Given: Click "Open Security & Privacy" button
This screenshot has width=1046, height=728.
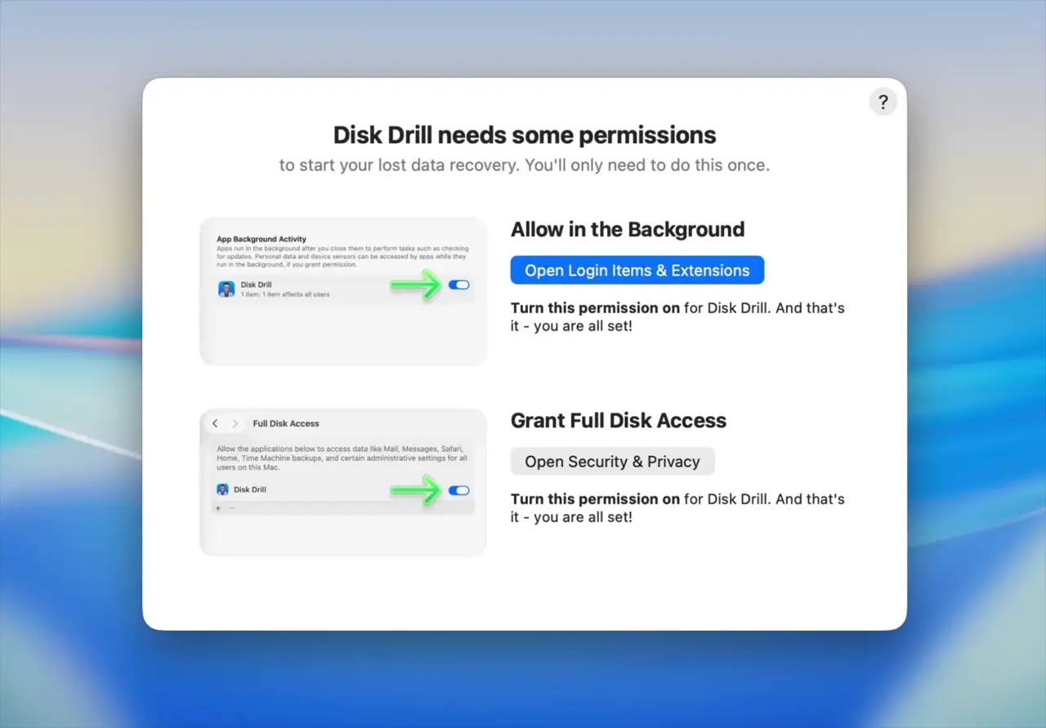Looking at the screenshot, I should click(x=612, y=461).
